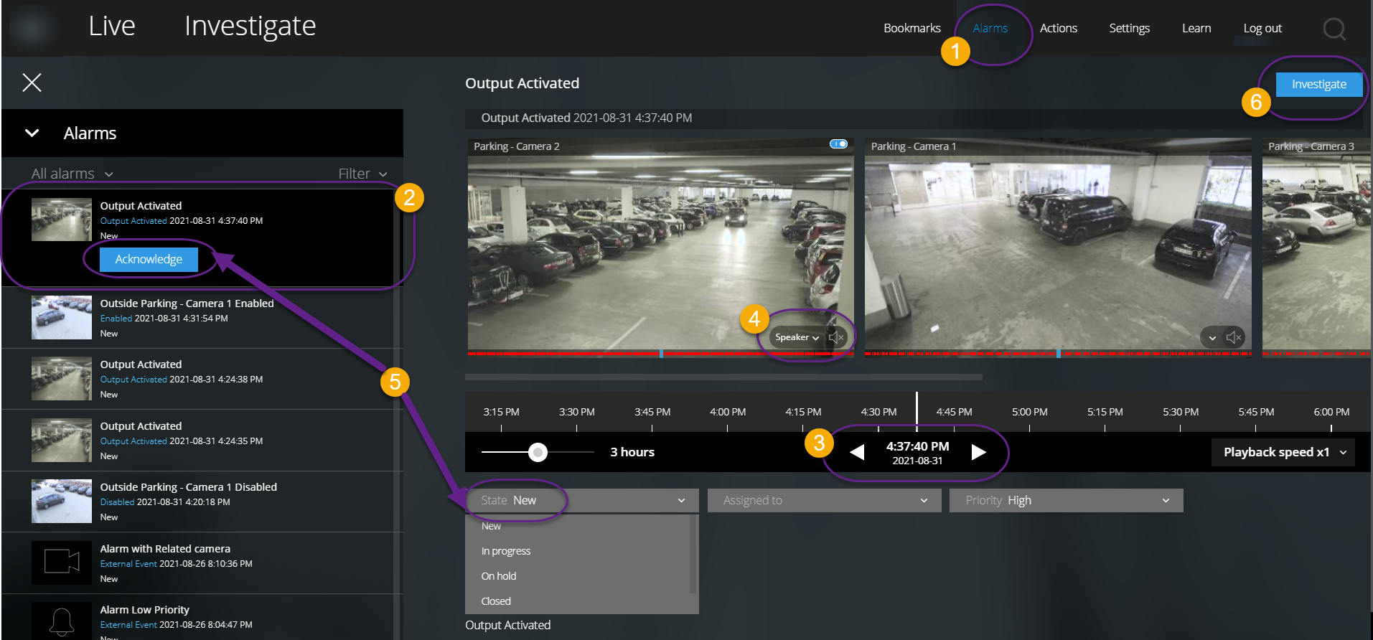Open the Bookmarks menu

(912, 28)
